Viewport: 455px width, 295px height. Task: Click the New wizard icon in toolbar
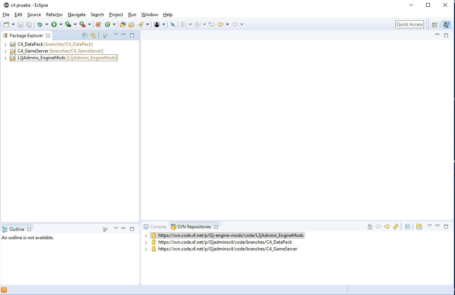click(7, 24)
